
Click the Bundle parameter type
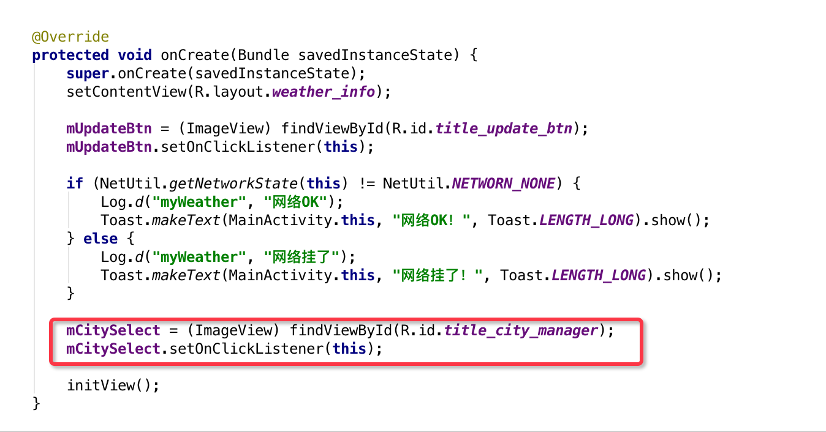point(263,55)
